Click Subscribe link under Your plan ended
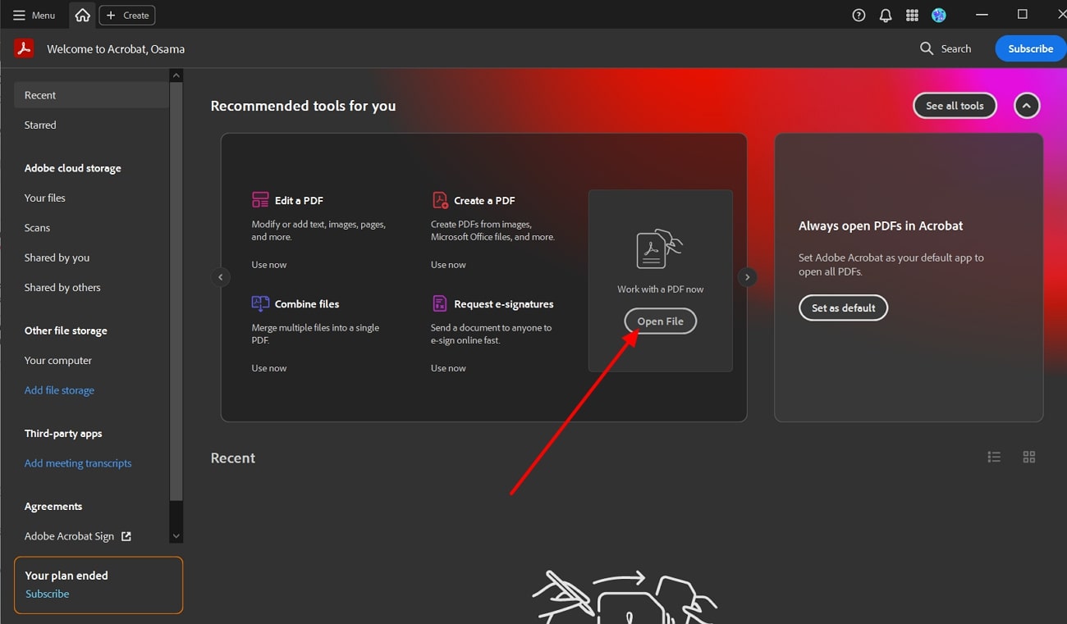This screenshot has width=1067, height=624. [47, 594]
